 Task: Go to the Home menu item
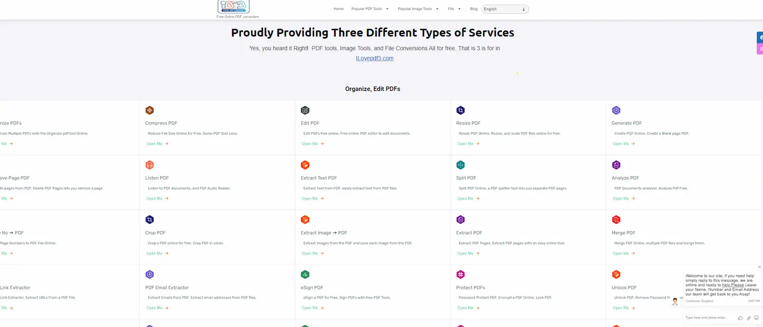[x=339, y=9]
